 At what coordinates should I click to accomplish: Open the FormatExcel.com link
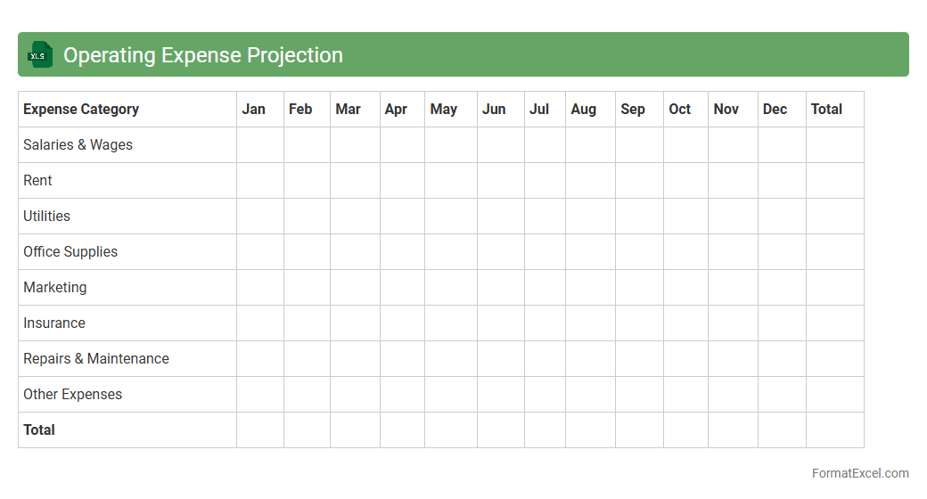click(859, 473)
